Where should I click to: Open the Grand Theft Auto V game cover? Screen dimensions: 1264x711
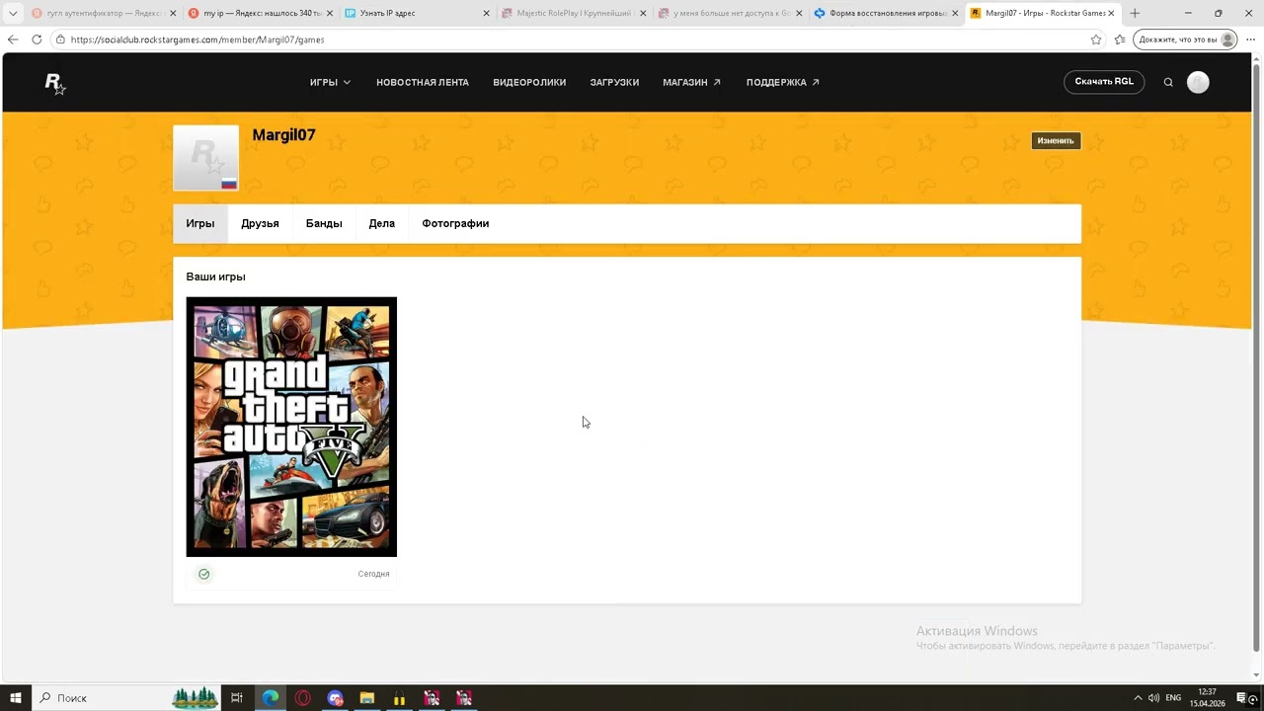point(291,427)
